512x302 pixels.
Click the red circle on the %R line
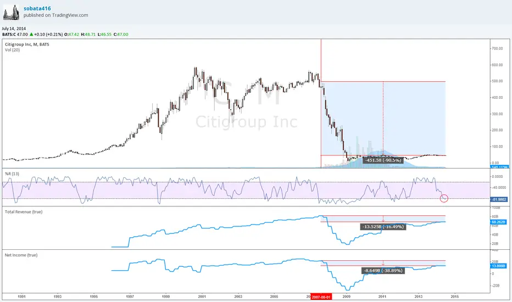point(444,198)
